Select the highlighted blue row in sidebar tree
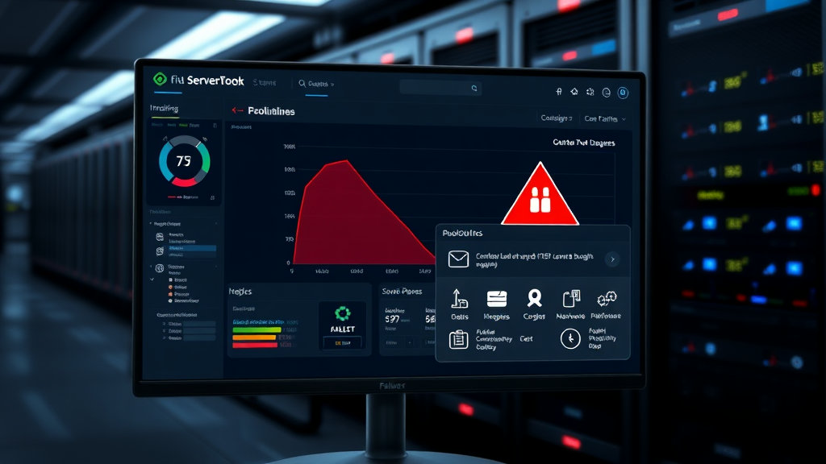Image resolution: width=826 pixels, height=464 pixels. 192,248
